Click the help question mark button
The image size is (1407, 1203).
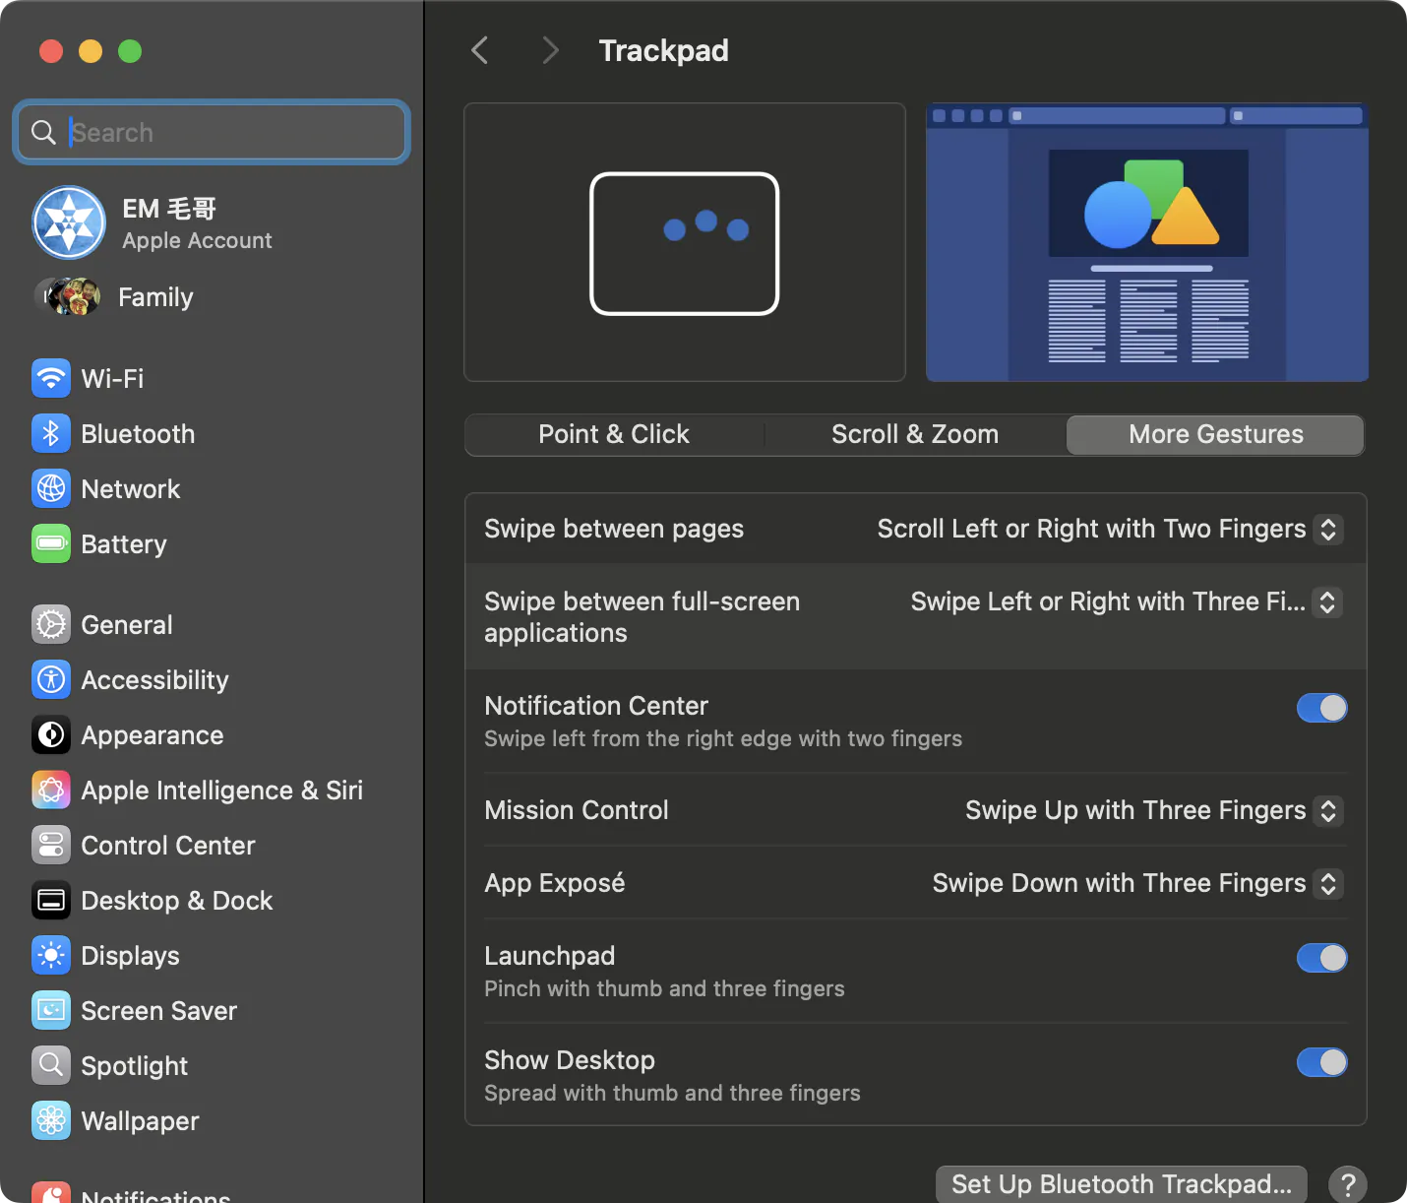pos(1348,1184)
